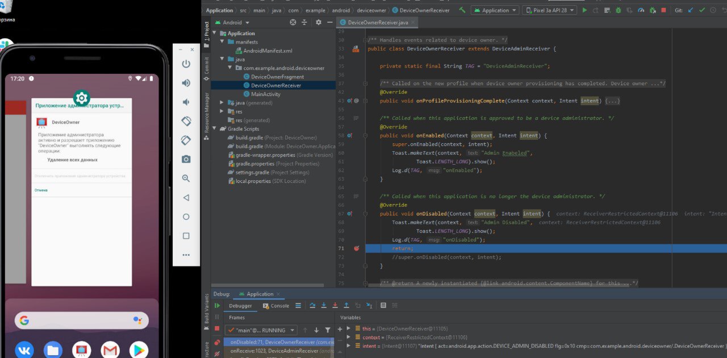727x358 pixels.
Task: Take emulator screenshot with camera icon
Action: (x=186, y=159)
